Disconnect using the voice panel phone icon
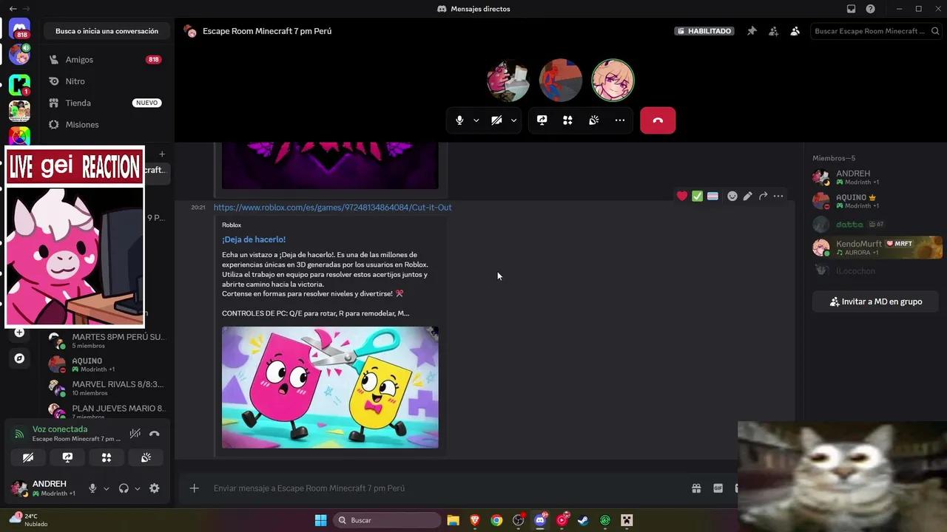947x532 pixels. (155, 434)
